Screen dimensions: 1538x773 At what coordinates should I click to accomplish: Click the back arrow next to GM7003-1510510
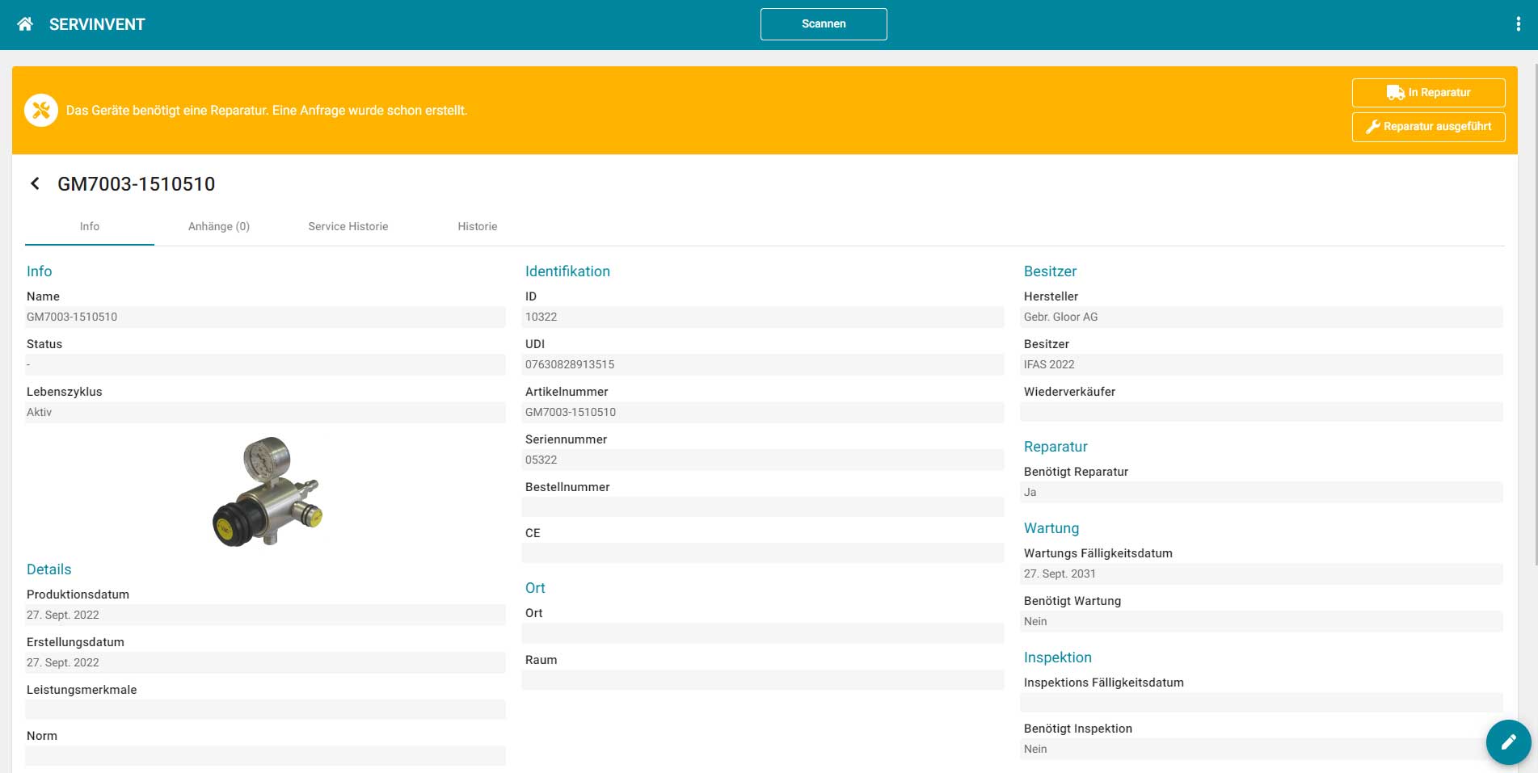35,184
